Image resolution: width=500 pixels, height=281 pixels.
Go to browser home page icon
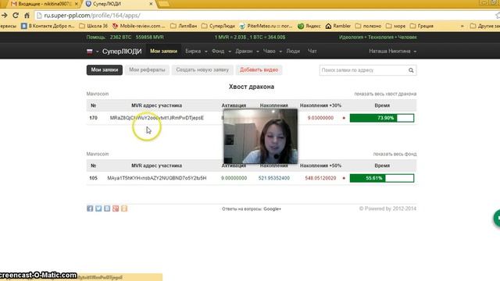[27, 16]
